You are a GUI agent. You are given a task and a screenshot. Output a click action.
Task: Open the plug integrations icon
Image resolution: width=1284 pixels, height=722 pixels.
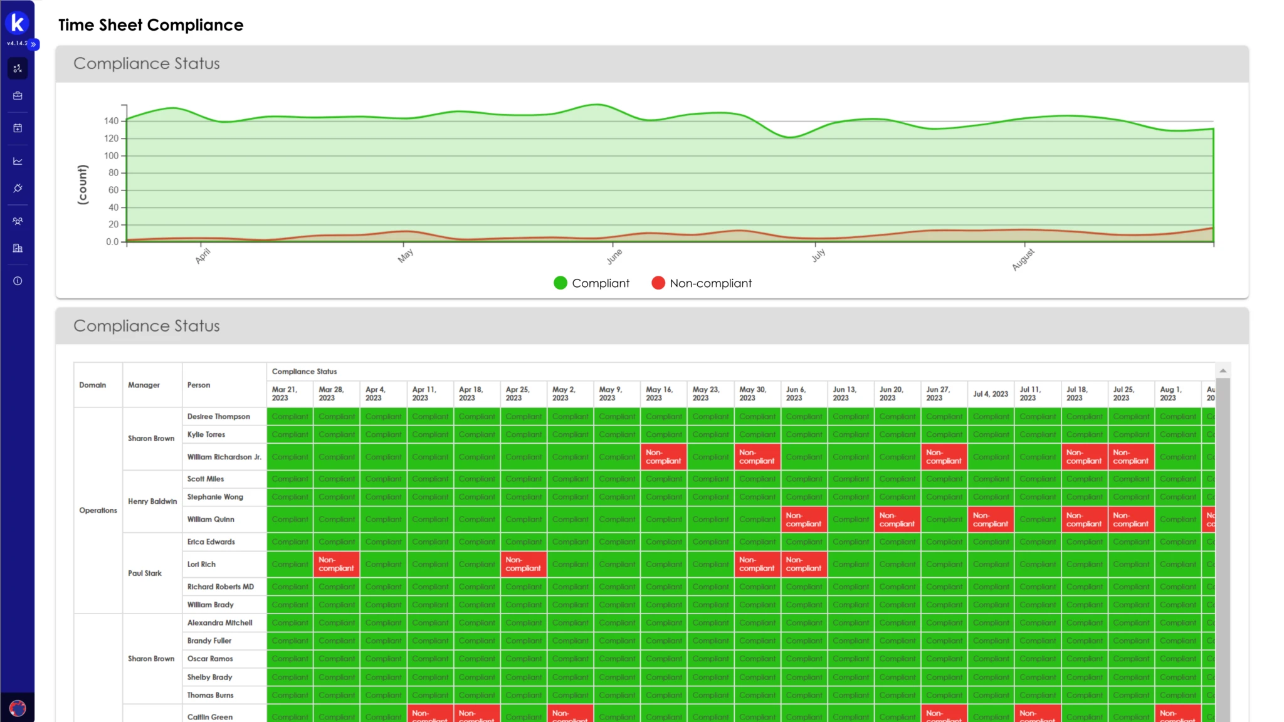point(18,188)
